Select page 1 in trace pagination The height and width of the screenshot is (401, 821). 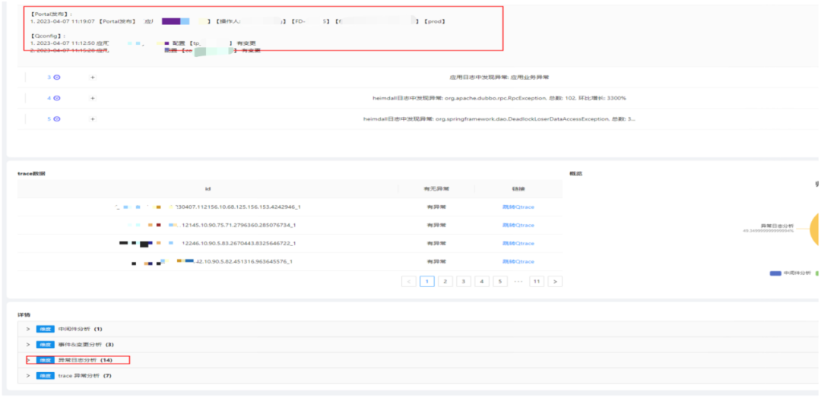pyautogui.click(x=427, y=281)
